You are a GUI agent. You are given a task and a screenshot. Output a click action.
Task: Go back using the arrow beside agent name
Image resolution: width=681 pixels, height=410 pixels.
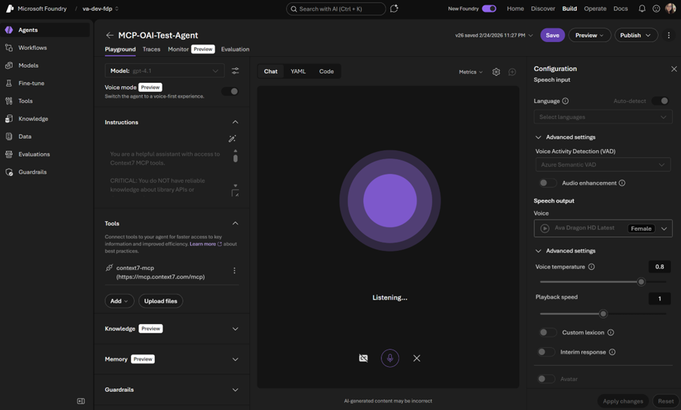tap(110, 35)
